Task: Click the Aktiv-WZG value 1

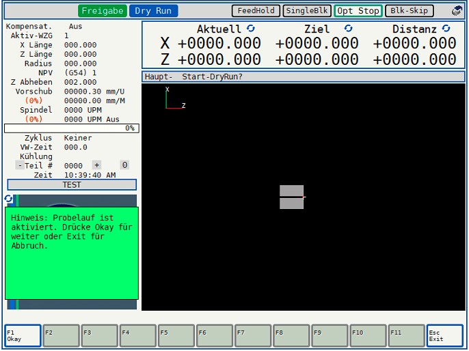Action: (x=66, y=36)
